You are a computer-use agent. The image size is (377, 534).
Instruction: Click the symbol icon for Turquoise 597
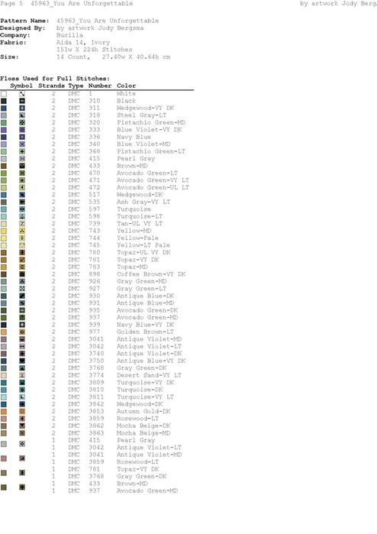point(22,209)
